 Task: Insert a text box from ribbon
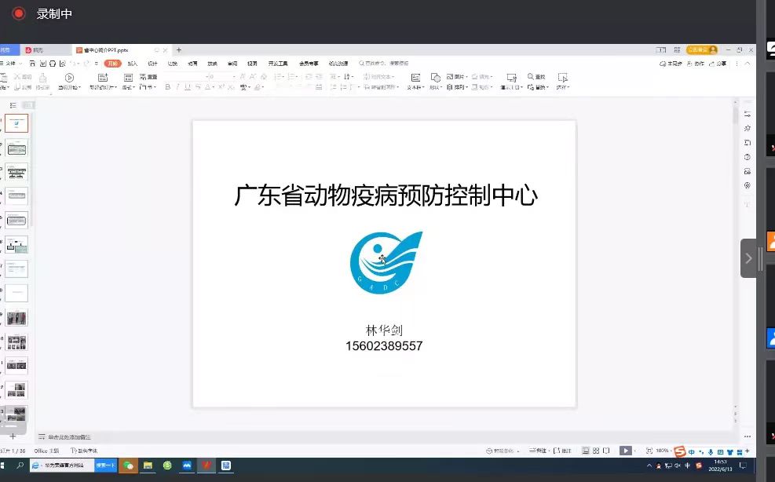415,78
